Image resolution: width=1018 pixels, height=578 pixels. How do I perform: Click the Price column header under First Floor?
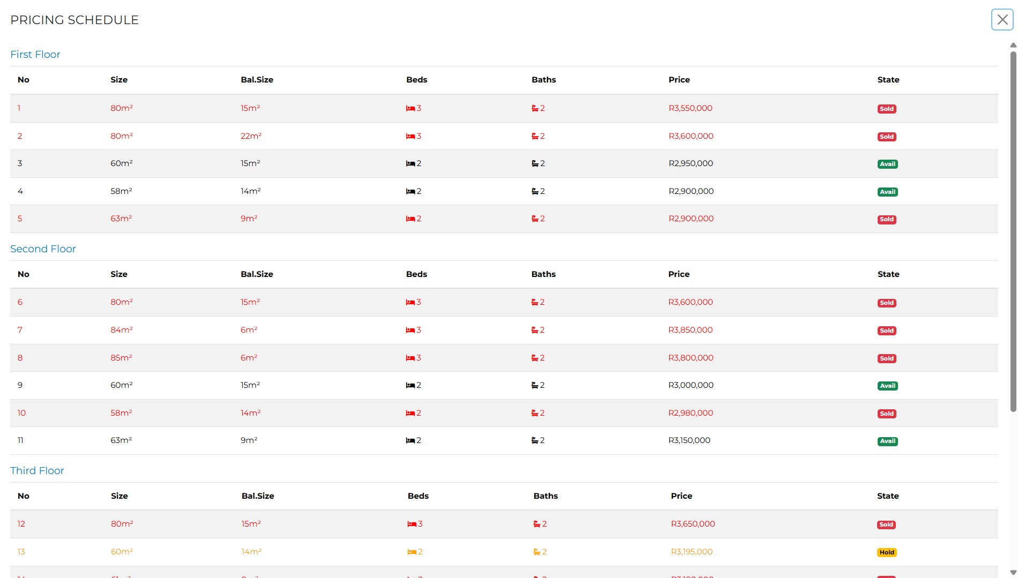pos(679,80)
